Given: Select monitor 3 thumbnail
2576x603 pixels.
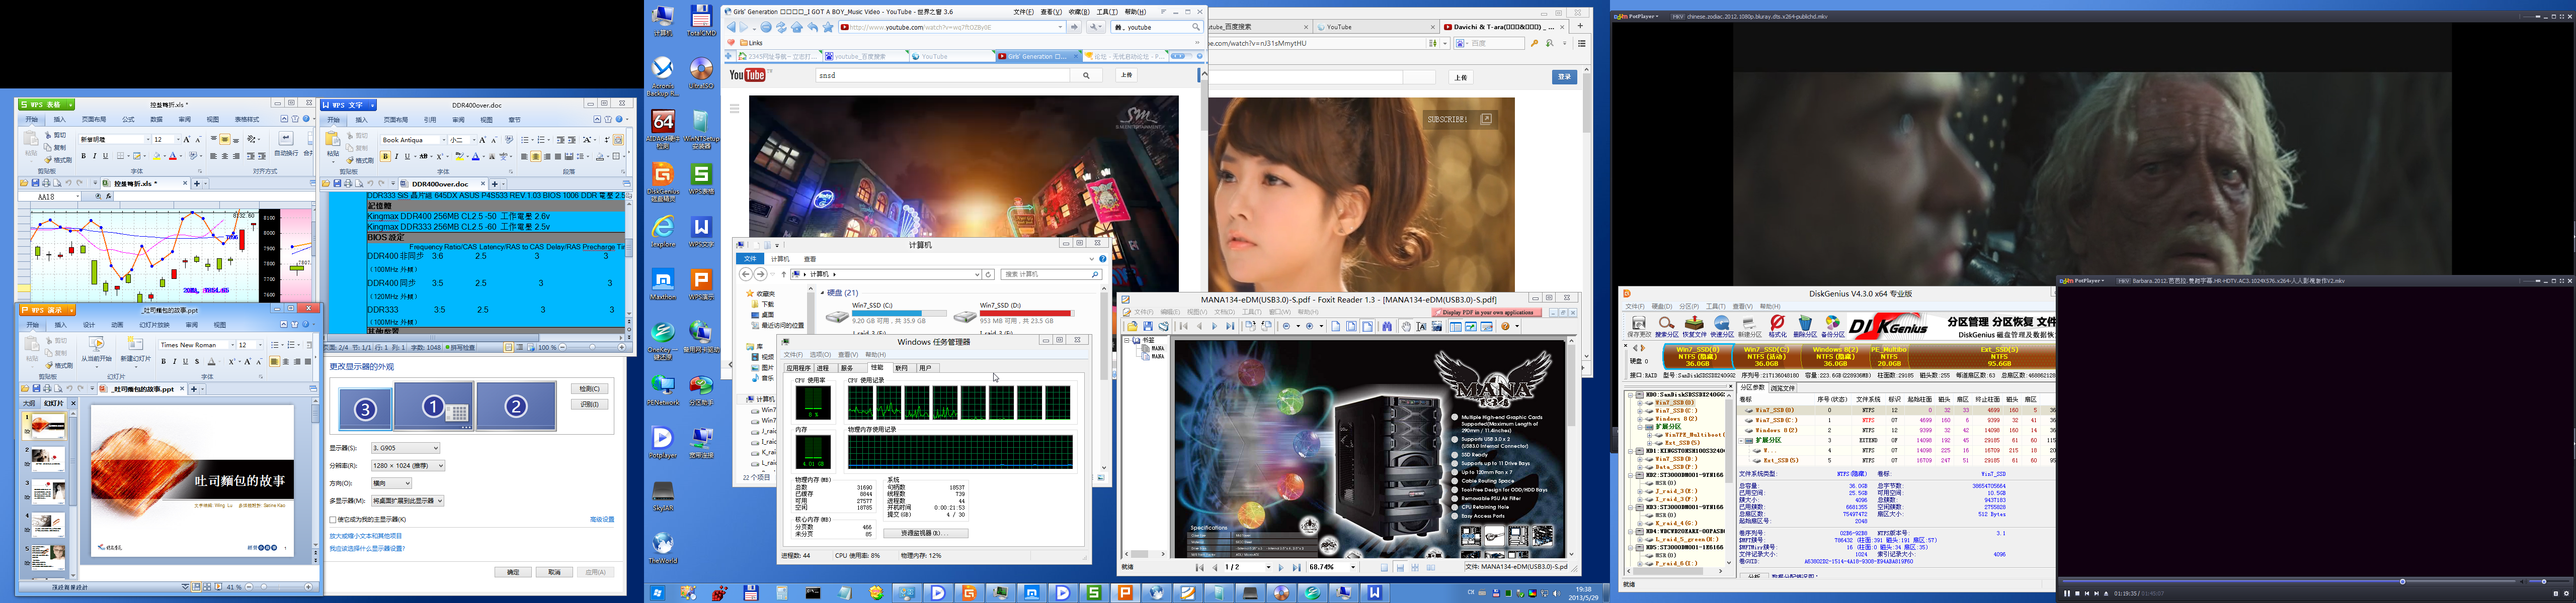Looking at the screenshot, I should 365,410.
